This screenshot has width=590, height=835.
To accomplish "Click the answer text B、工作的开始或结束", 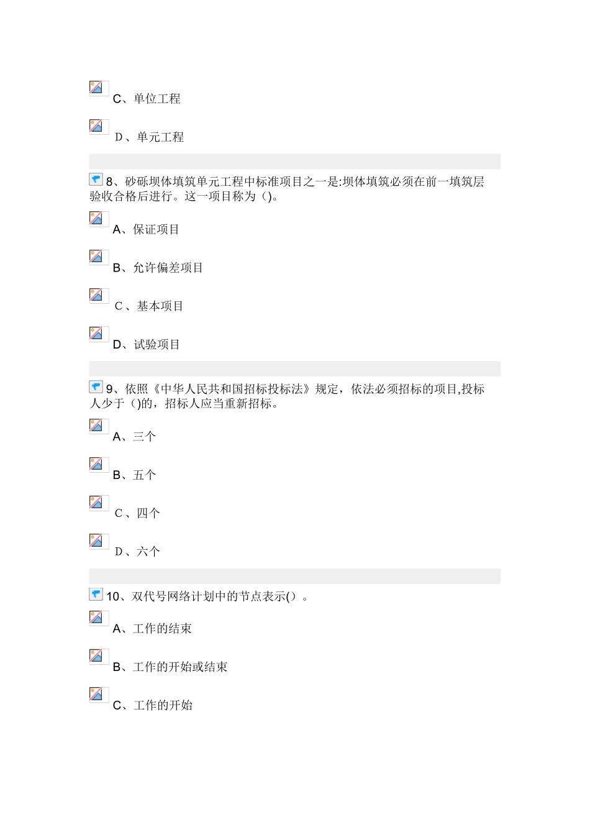I will 170,667.
